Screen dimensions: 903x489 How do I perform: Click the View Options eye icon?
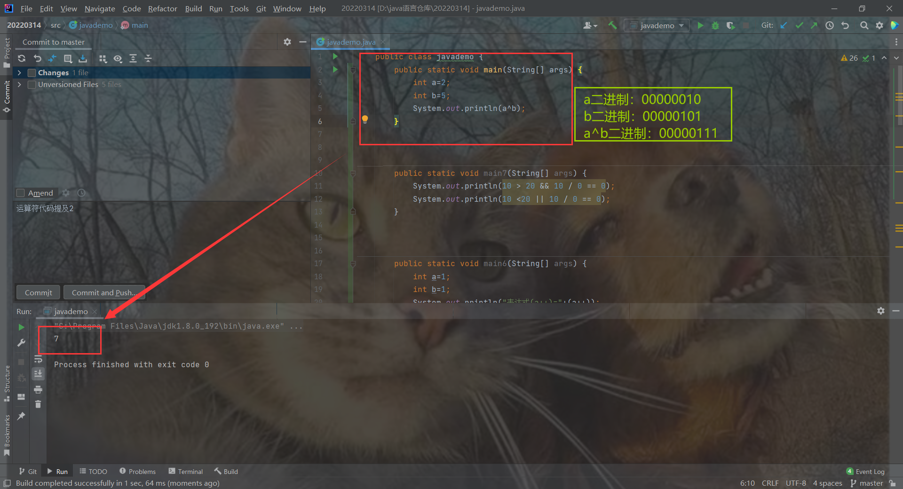click(x=118, y=58)
